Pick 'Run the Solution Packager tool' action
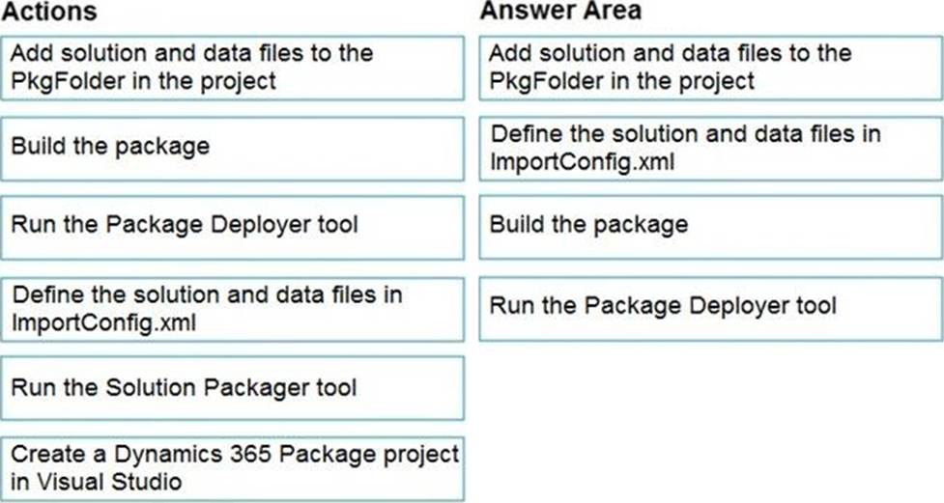The height and width of the screenshot is (503, 944). coord(233,388)
